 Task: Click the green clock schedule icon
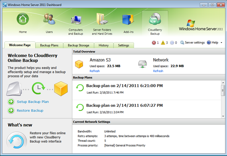click(38, 88)
